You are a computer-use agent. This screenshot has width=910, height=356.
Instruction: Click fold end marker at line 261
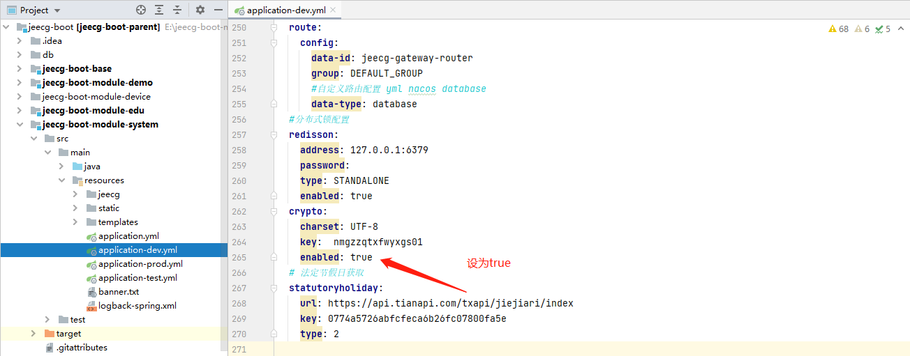[274, 196]
